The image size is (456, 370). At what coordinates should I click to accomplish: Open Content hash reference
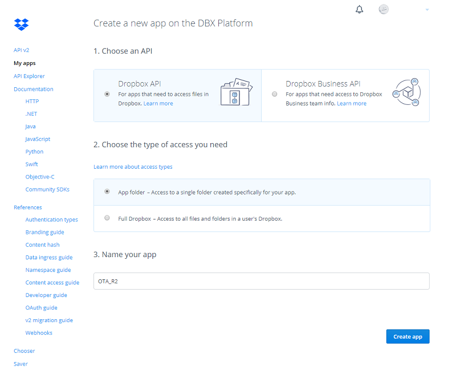pos(42,245)
